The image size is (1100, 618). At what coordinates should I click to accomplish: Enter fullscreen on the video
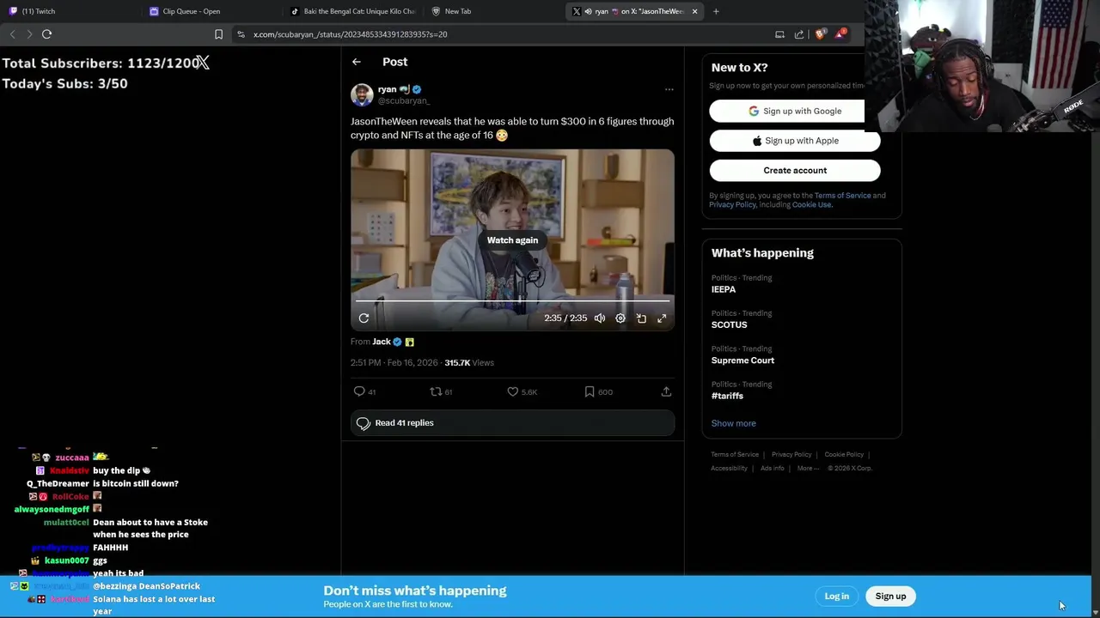click(x=662, y=318)
